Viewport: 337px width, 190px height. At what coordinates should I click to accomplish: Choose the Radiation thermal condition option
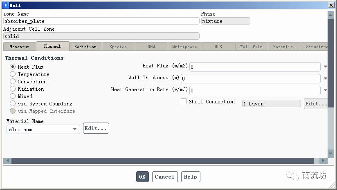click(x=13, y=89)
